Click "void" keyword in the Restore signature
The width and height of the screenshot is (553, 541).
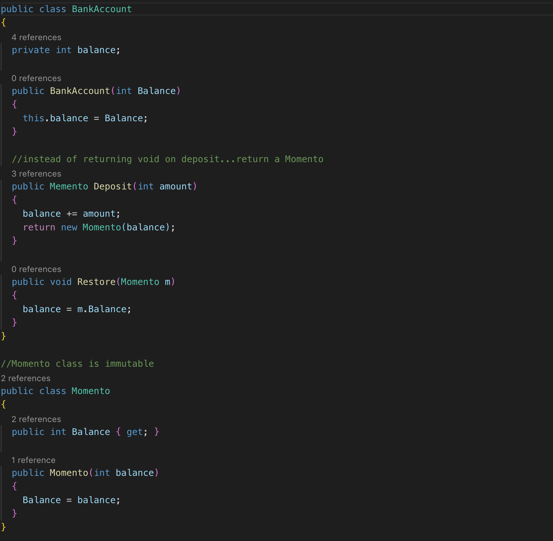[x=61, y=282]
